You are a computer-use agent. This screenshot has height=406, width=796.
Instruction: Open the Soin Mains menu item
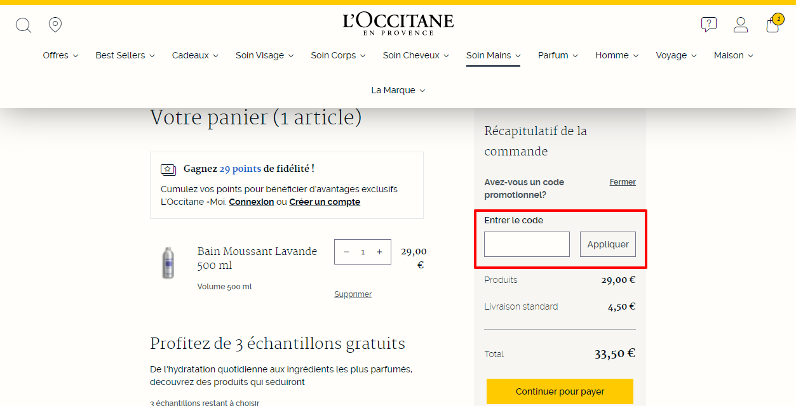point(493,55)
